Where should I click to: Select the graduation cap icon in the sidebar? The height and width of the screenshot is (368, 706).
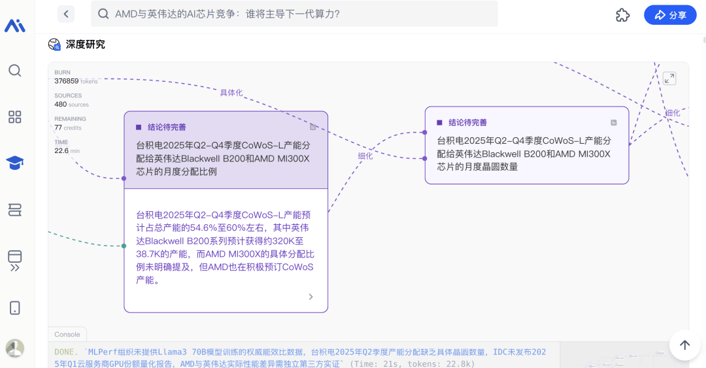15,163
